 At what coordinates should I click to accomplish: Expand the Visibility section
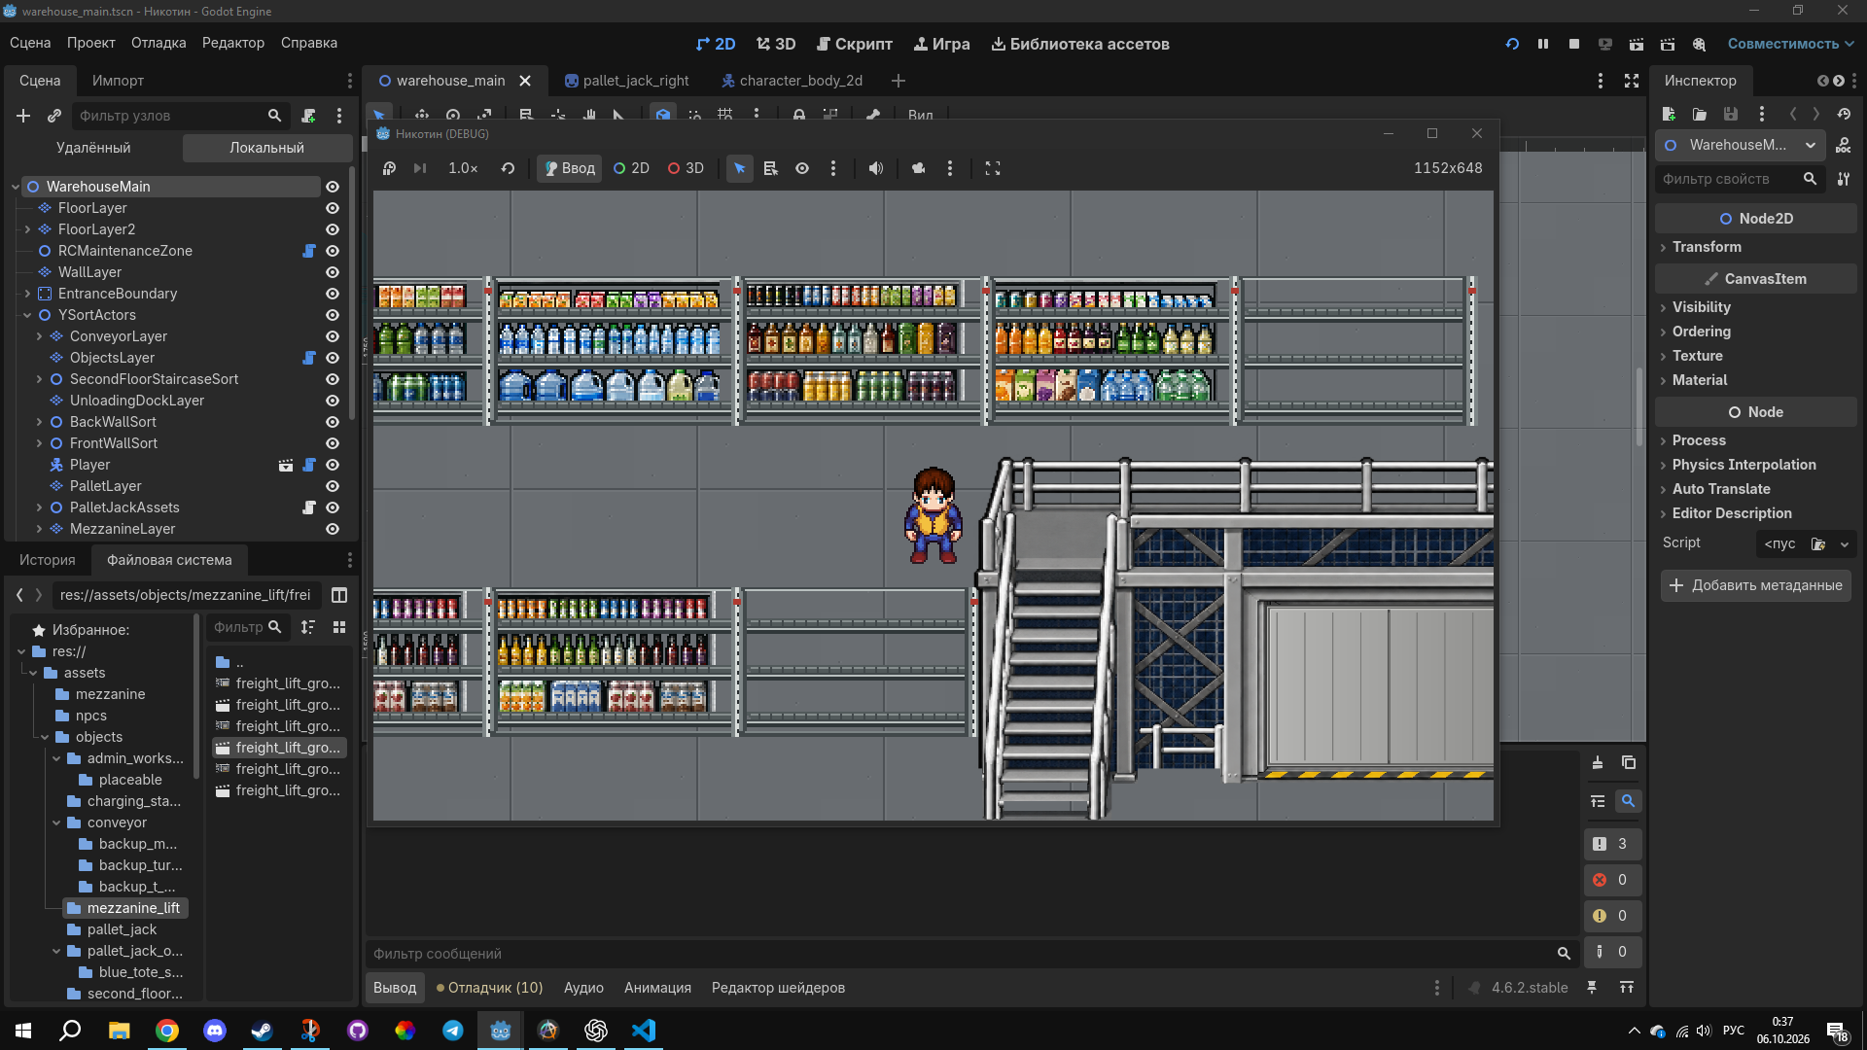[1701, 307]
